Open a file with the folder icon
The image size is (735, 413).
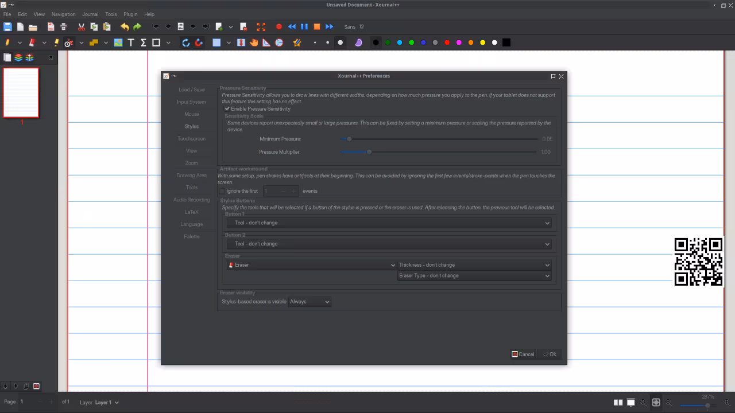click(33, 27)
